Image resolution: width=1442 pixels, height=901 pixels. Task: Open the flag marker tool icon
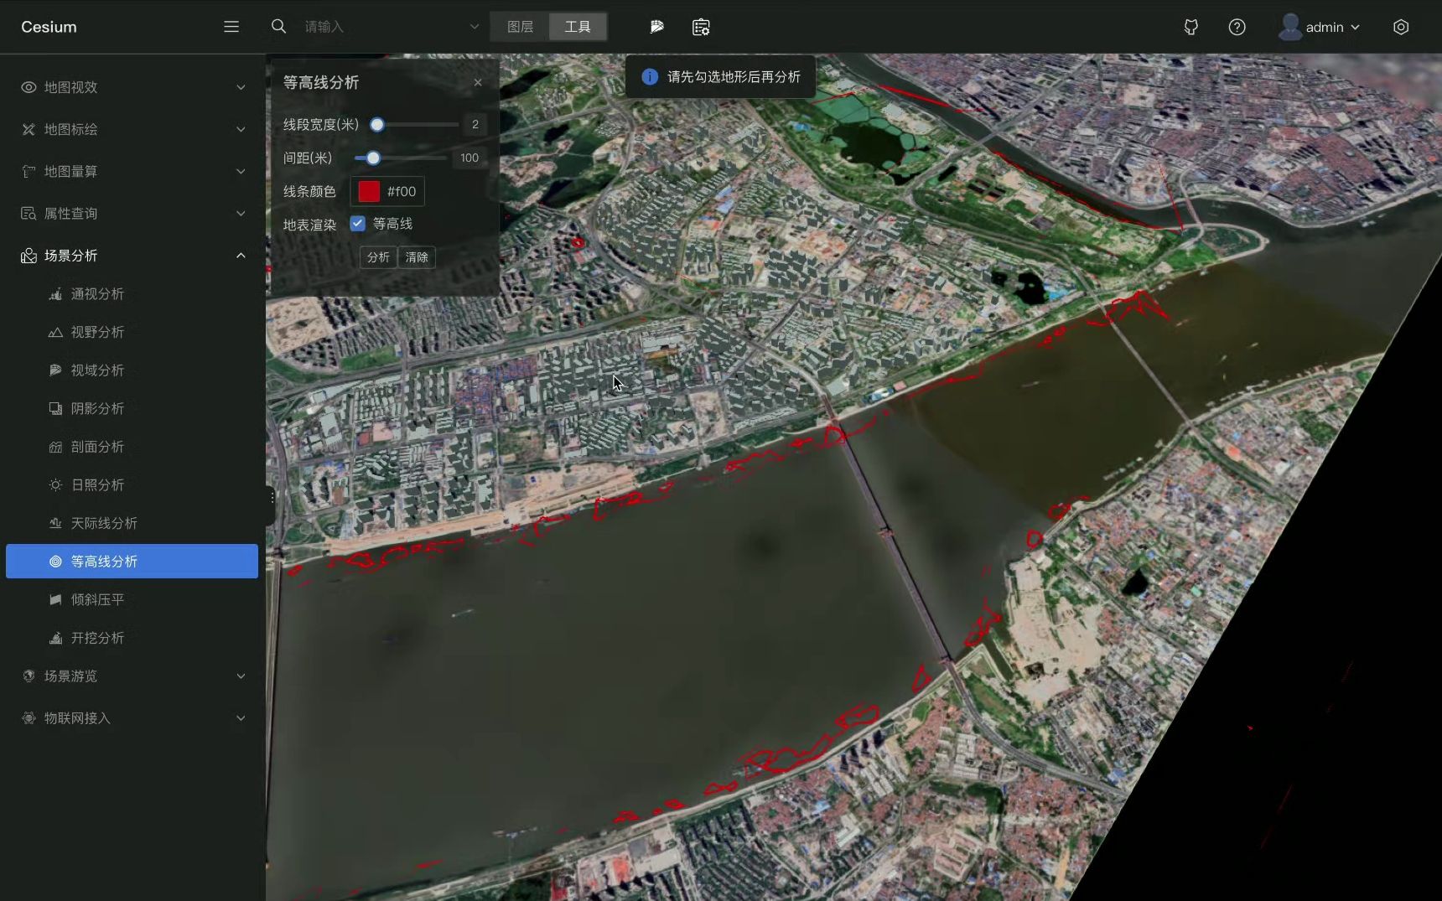click(x=656, y=27)
